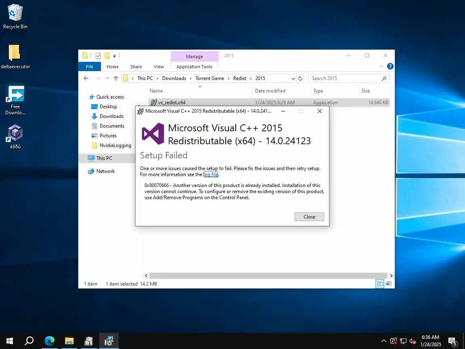The width and height of the screenshot is (465, 349).
Task: Click the Properties quick access toolbar icon
Action: (98, 55)
